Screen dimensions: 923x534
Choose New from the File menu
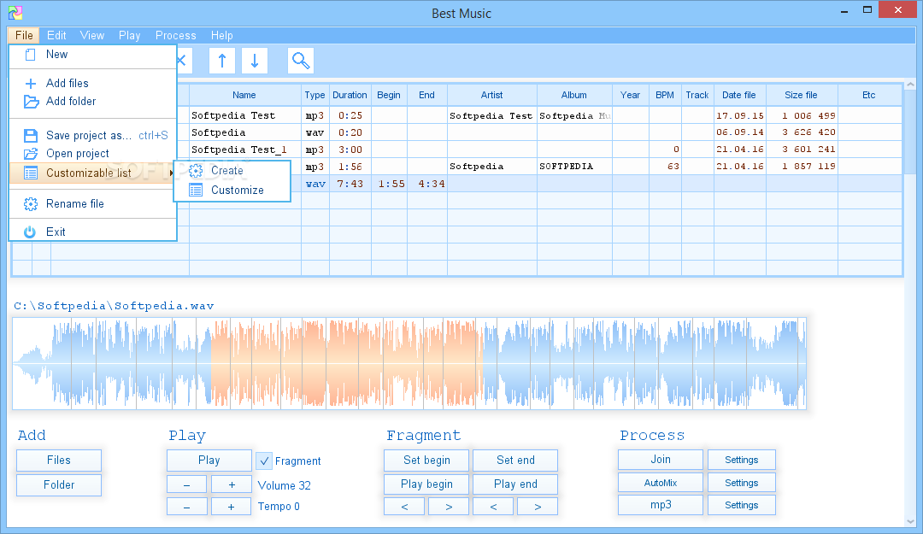tap(57, 54)
